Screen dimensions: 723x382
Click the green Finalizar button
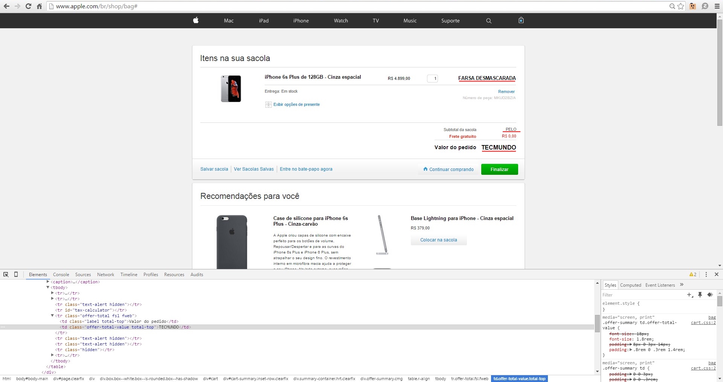pos(499,169)
